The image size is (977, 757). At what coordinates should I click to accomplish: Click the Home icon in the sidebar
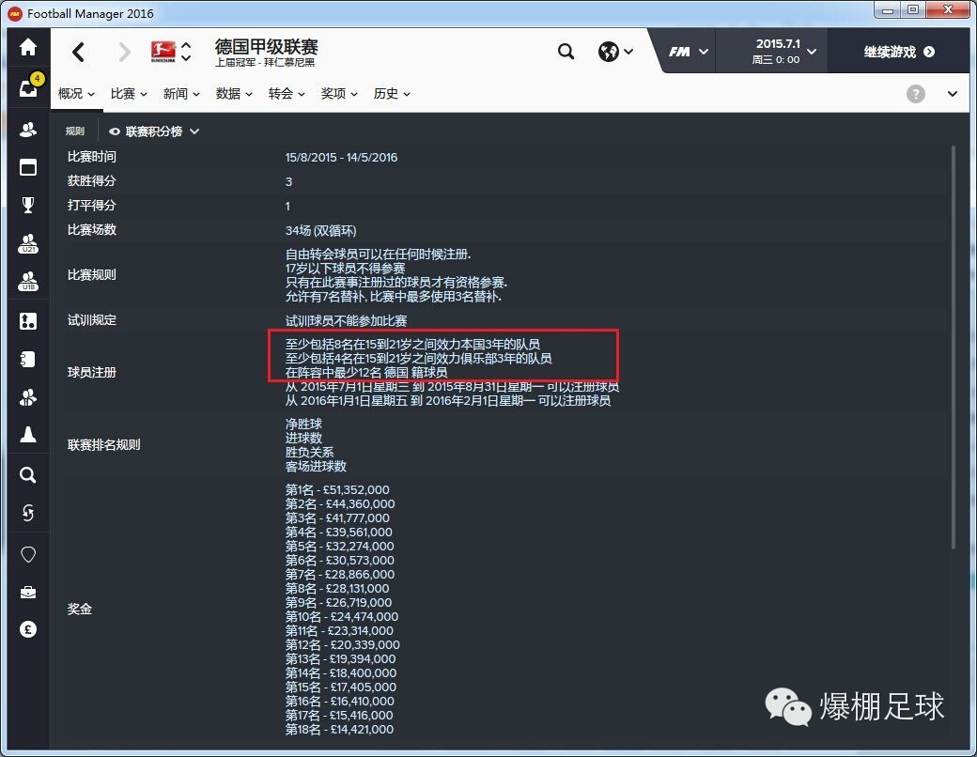click(27, 46)
